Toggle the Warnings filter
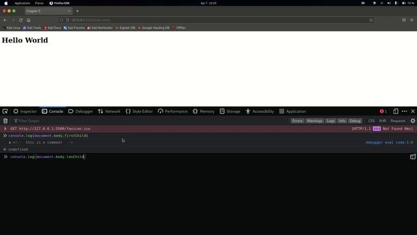Image resolution: width=417 pixels, height=235 pixels. click(x=314, y=121)
